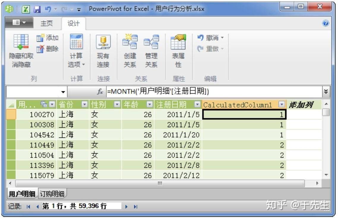Click the 现有连接 (Existing Connections) icon
The width and height of the screenshot is (338, 219).
(103, 50)
